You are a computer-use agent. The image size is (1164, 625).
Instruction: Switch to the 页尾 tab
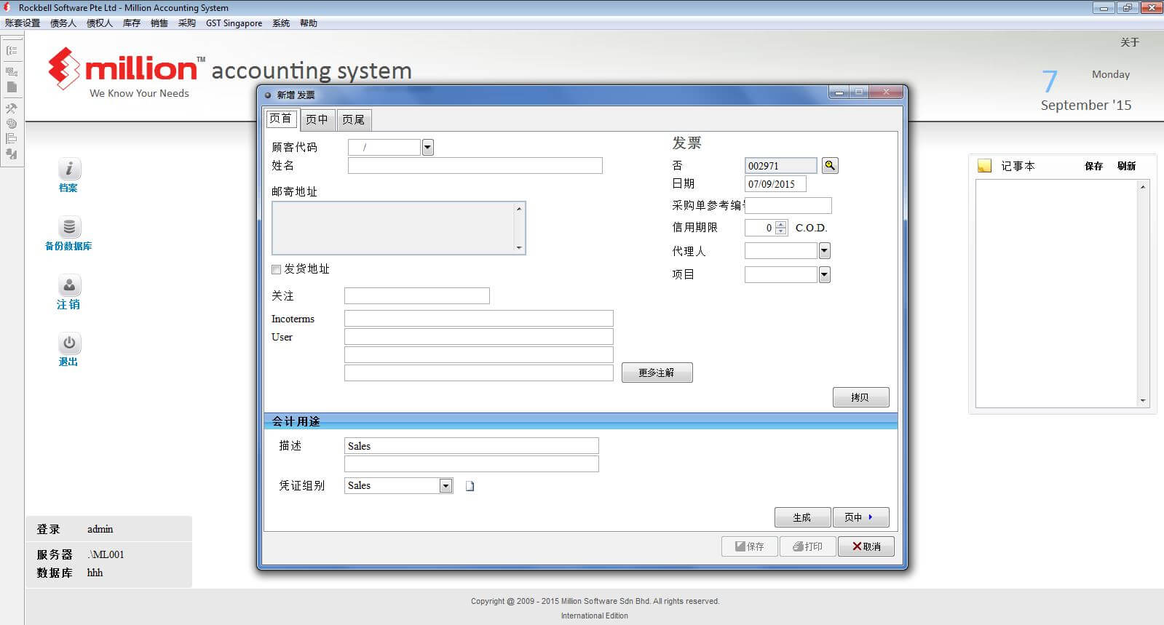pyautogui.click(x=354, y=119)
